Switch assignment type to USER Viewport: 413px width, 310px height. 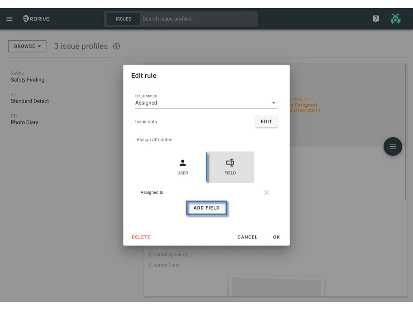point(183,167)
